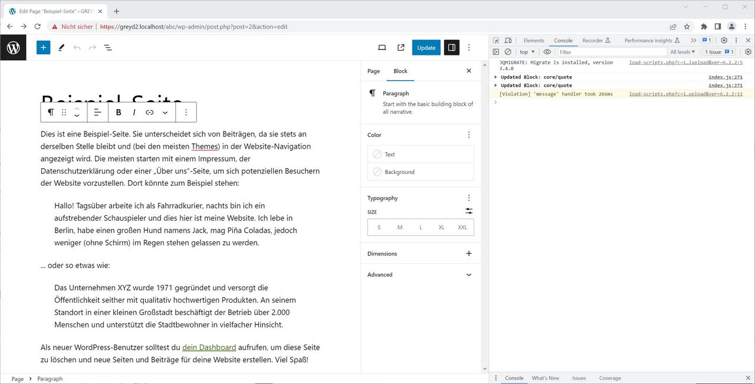Screen dimensions: 755x384
Task: Select the Tools pencil icon in the editor toolbar
Action: 61,47
